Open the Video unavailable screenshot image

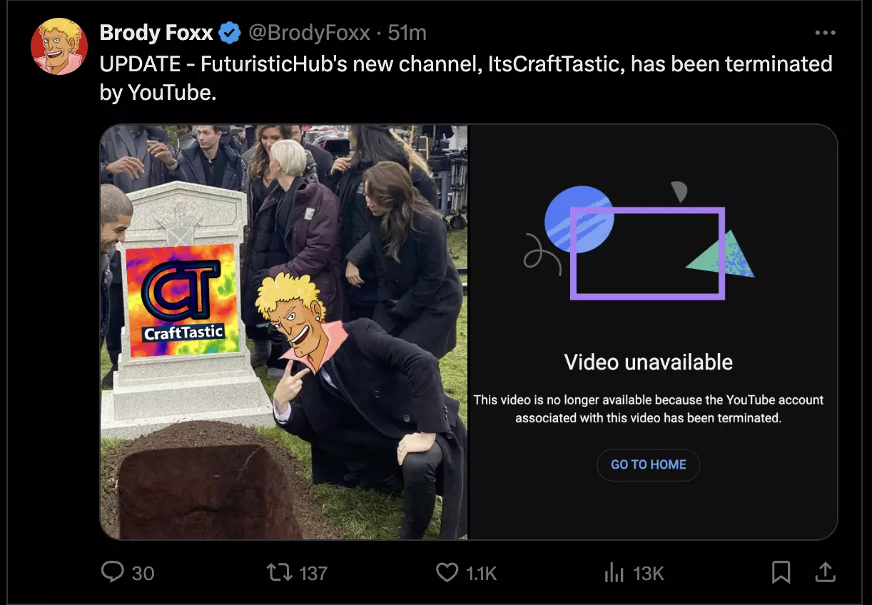[x=653, y=332]
